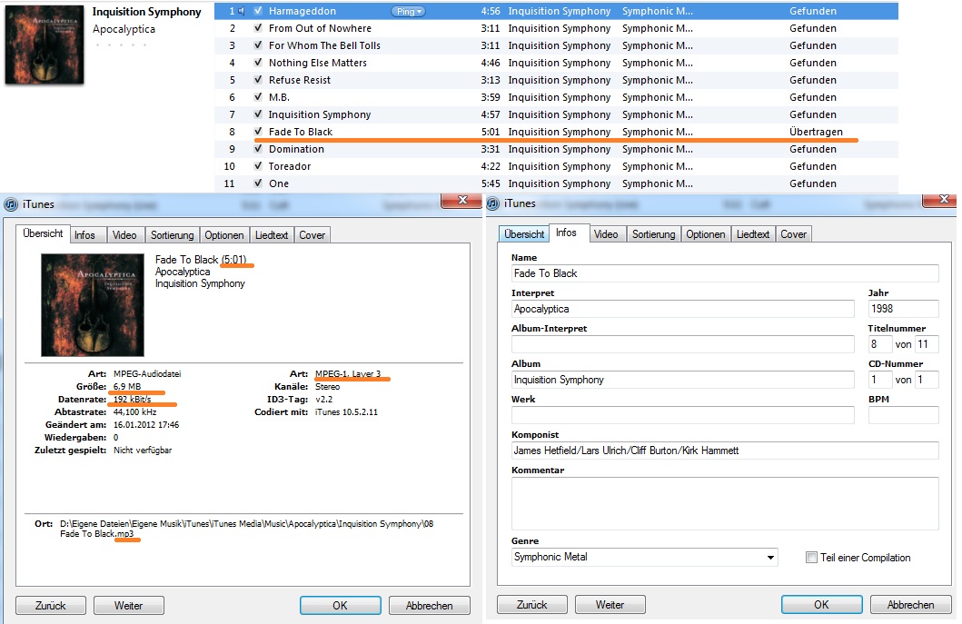Click Weiter in the left dialog
The height and width of the screenshot is (624, 962).
point(128,606)
